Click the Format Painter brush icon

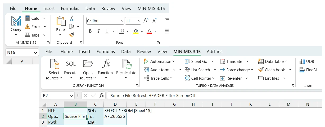pyautogui.click(x=72, y=35)
